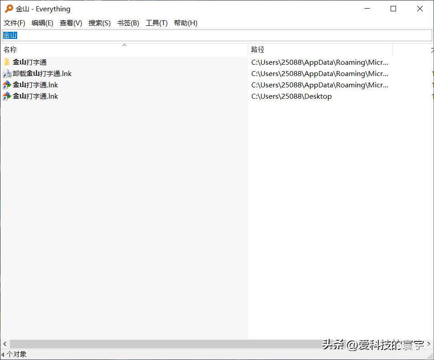Viewport: 434px width, 360px height.
Task: Click the C:\Users\25088\Desktop path cell
Action: (x=292, y=96)
